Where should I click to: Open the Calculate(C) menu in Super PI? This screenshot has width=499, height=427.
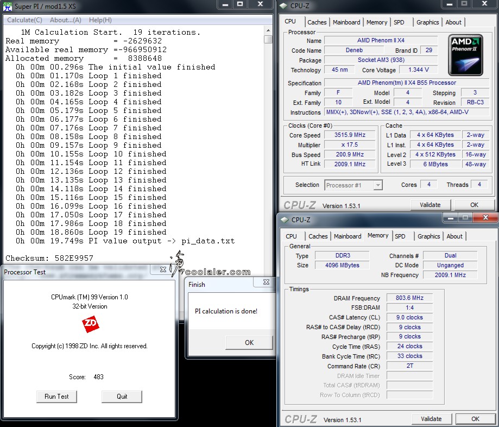[x=24, y=20]
